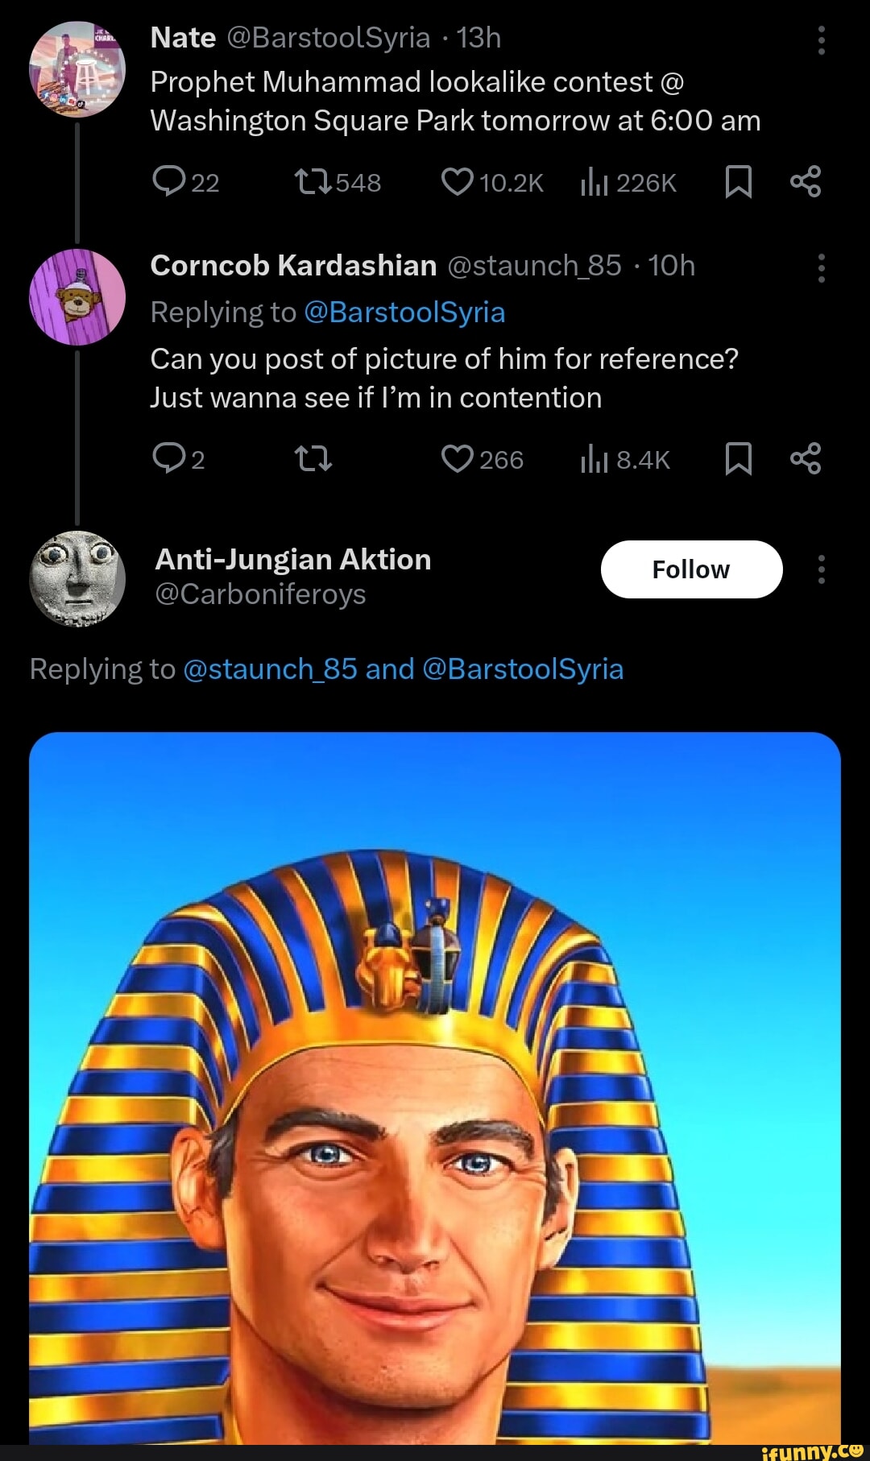Screen dimensions: 870x1461
Task: Open the @staunch_85 mention link
Action: (270, 669)
